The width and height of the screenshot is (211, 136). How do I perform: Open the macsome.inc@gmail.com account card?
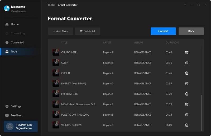click(x=21, y=126)
